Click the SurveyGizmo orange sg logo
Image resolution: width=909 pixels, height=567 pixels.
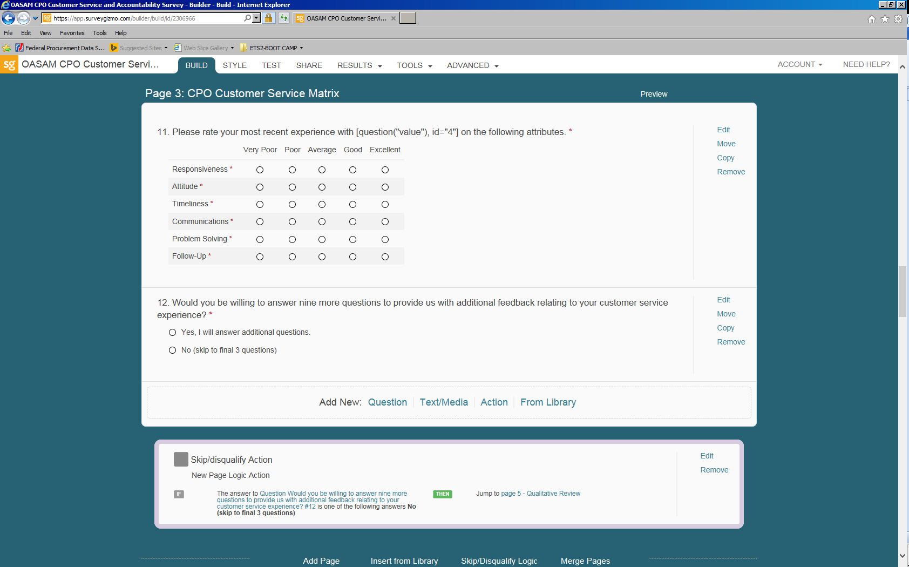coord(9,65)
